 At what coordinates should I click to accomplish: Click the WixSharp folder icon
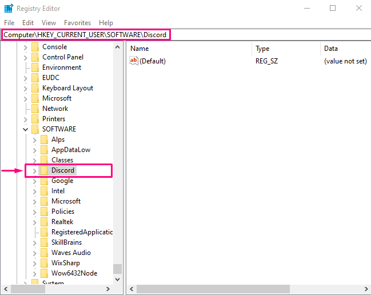[x=44, y=263]
